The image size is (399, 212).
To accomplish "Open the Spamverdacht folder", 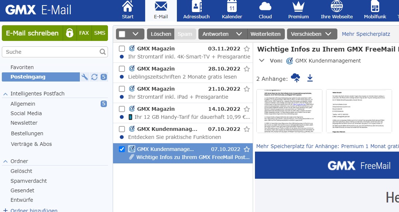I will tap(29, 181).
